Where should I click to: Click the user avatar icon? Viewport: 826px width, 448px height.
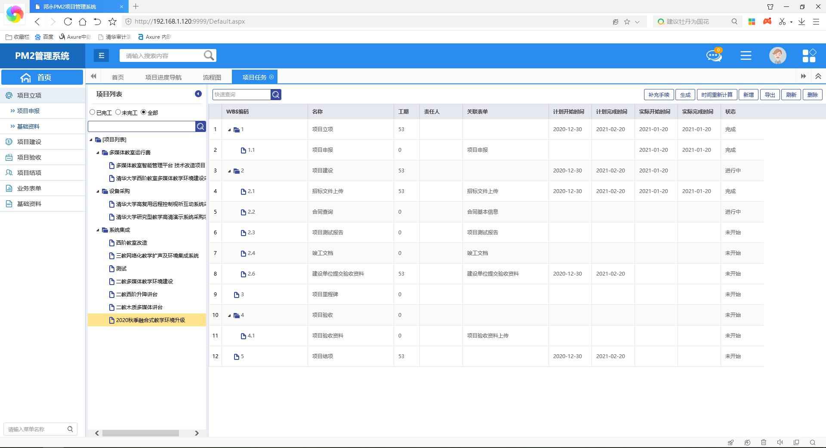coord(777,55)
